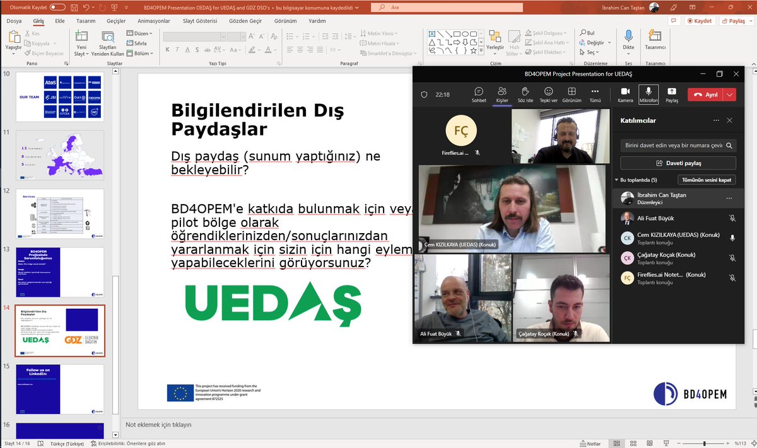Toggle Çağatay Koçak's mute icon
Image resolution: width=757 pixels, height=448 pixels.
point(732,258)
